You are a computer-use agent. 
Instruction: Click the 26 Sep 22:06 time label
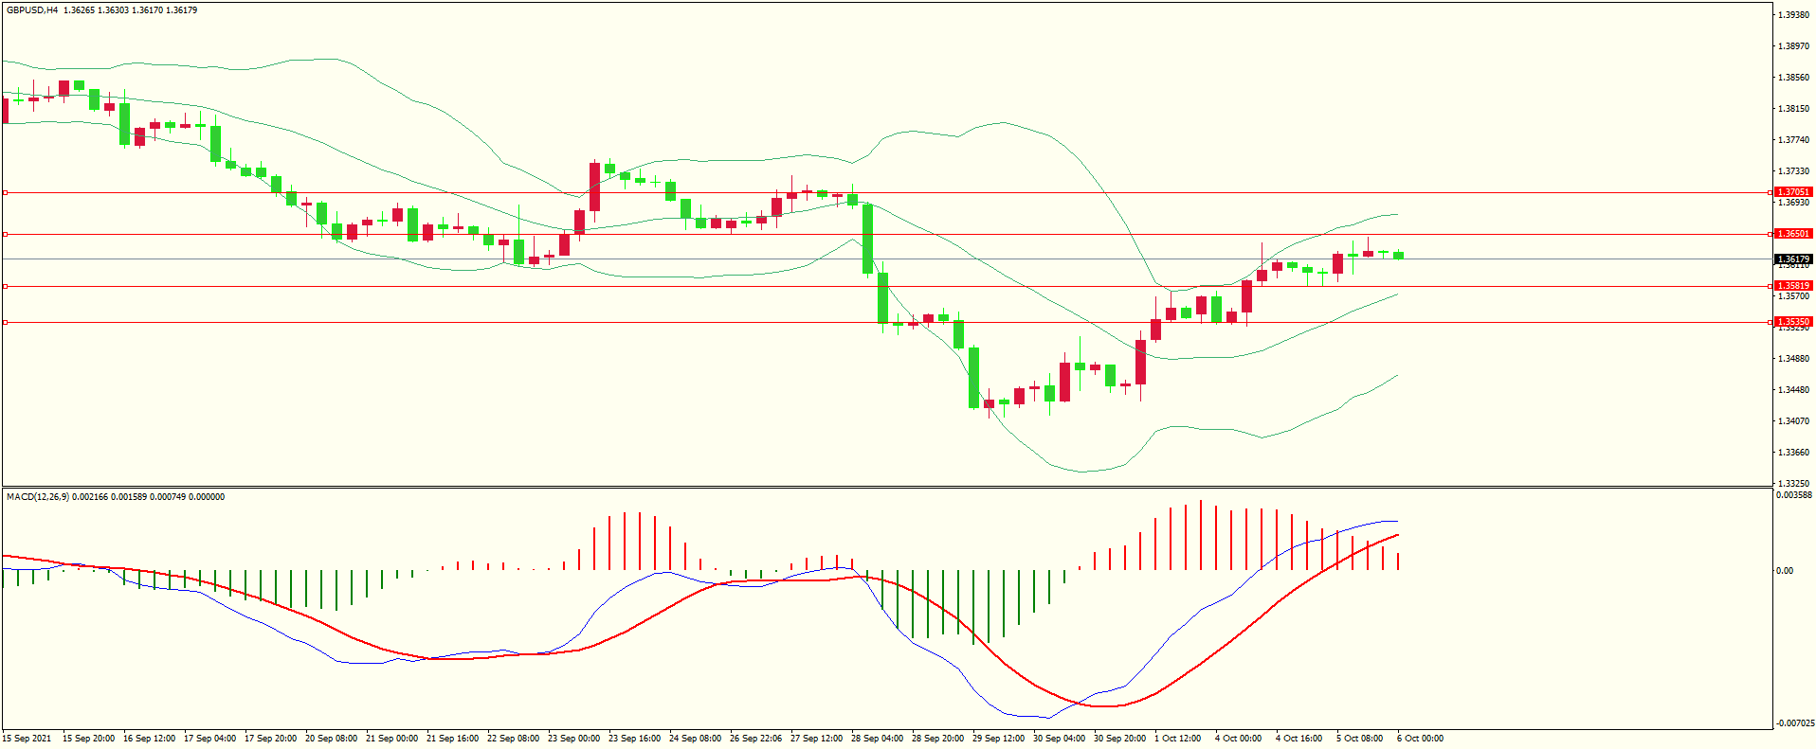coord(755,739)
